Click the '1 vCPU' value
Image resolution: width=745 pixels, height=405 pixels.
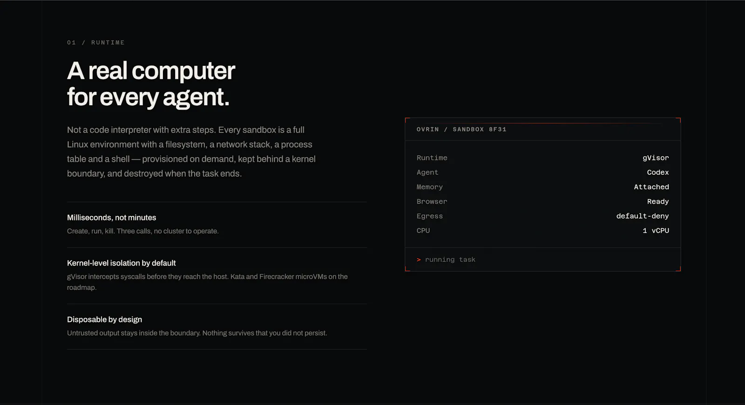pos(656,231)
